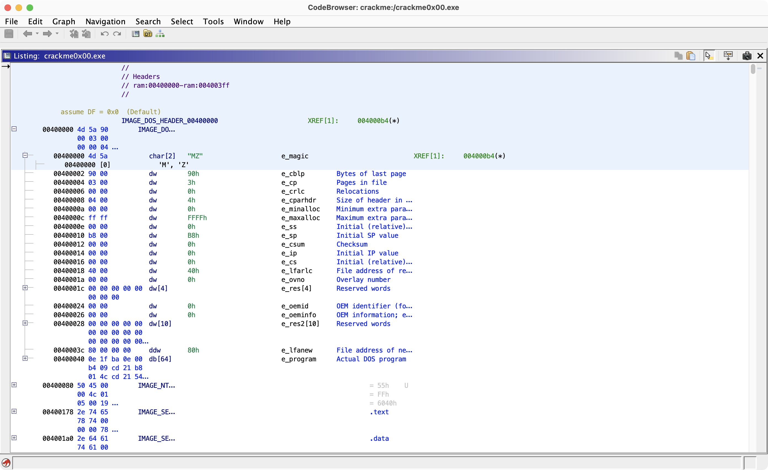
Task: Click the paste clipboard icon in Listing header
Action: click(x=691, y=56)
